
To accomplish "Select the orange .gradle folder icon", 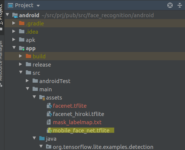I will [x=22, y=23].
